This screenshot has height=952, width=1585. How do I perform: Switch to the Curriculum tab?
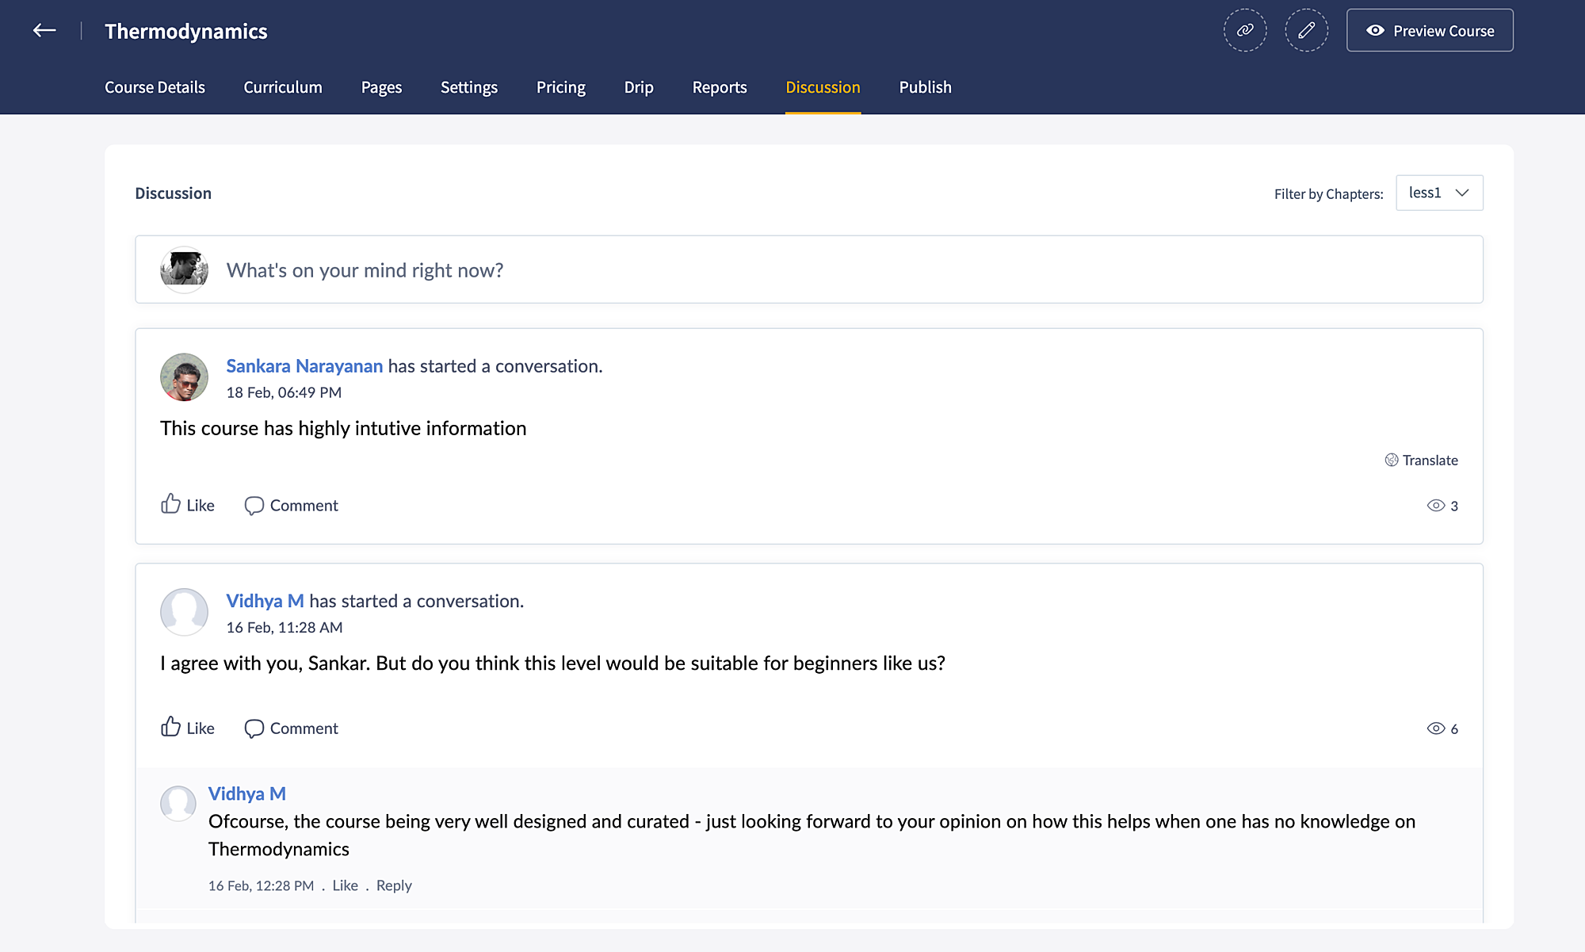283,87
